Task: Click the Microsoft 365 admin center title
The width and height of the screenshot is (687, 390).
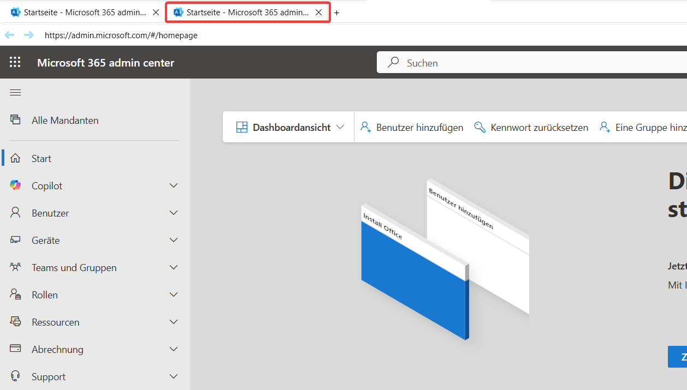Action: [106, 63]
